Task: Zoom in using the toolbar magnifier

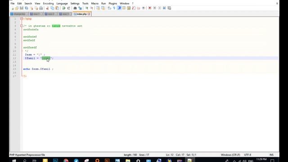Action: pyautogui.click(x=86, y=8)
